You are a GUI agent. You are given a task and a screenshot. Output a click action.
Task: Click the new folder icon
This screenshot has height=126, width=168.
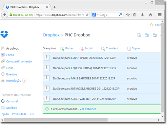click(147, 35)
